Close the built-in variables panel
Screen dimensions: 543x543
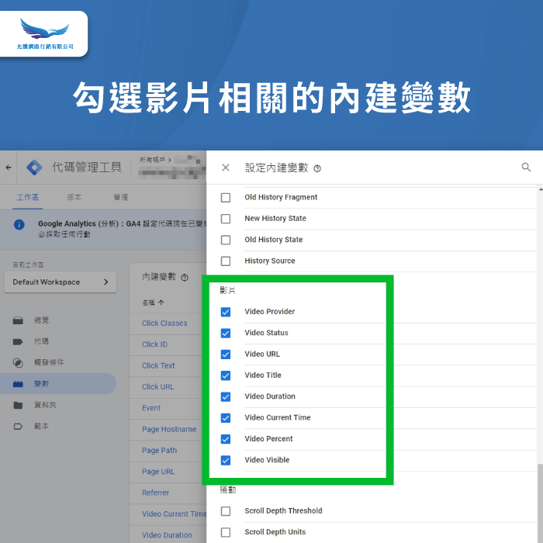[226, 168]
